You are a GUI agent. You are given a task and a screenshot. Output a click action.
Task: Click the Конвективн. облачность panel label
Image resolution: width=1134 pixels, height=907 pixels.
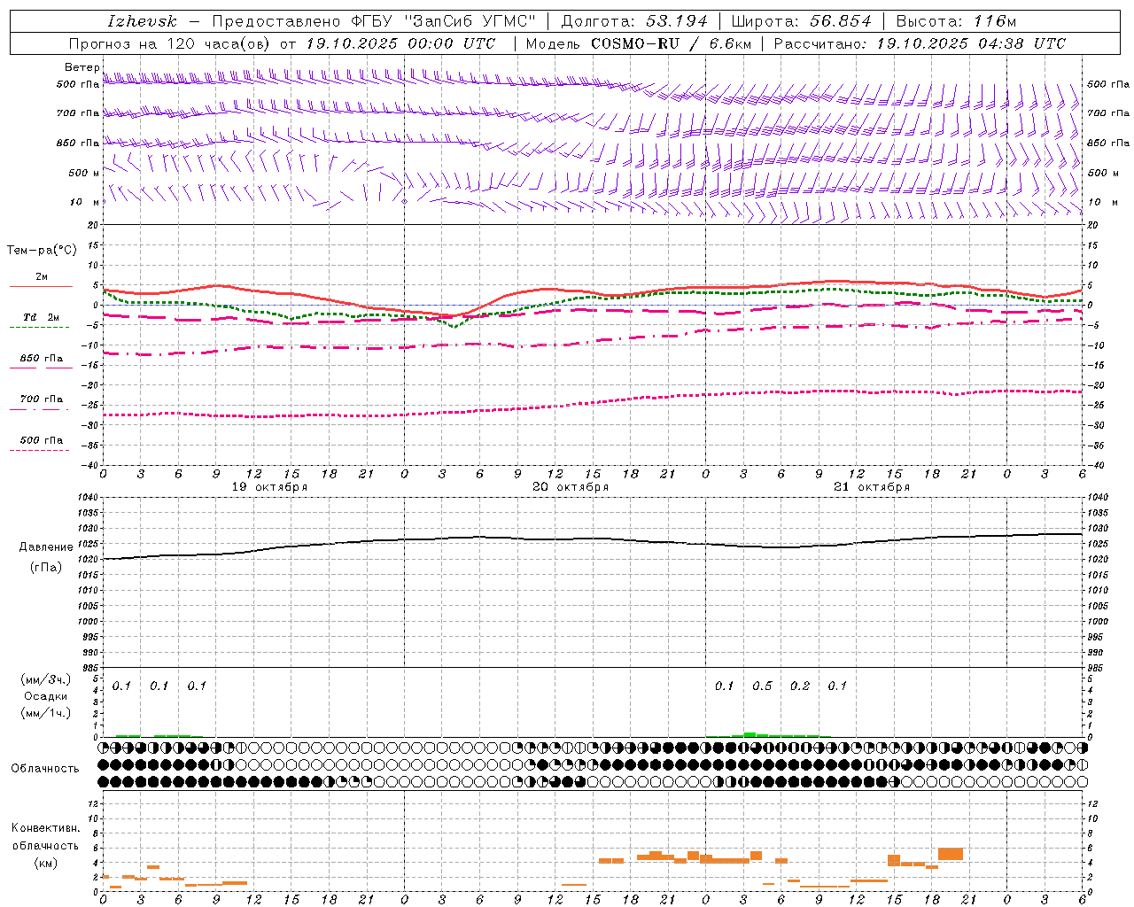pyautogui.click(x=45, y=845)
